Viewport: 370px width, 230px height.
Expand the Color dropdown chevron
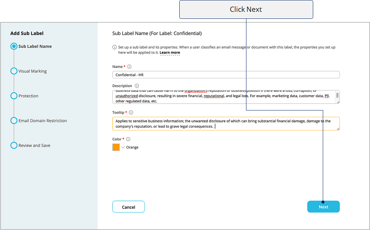click(123, 147)
